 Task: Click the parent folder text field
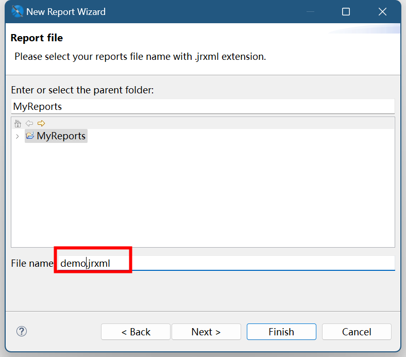(x=202, y=107)
